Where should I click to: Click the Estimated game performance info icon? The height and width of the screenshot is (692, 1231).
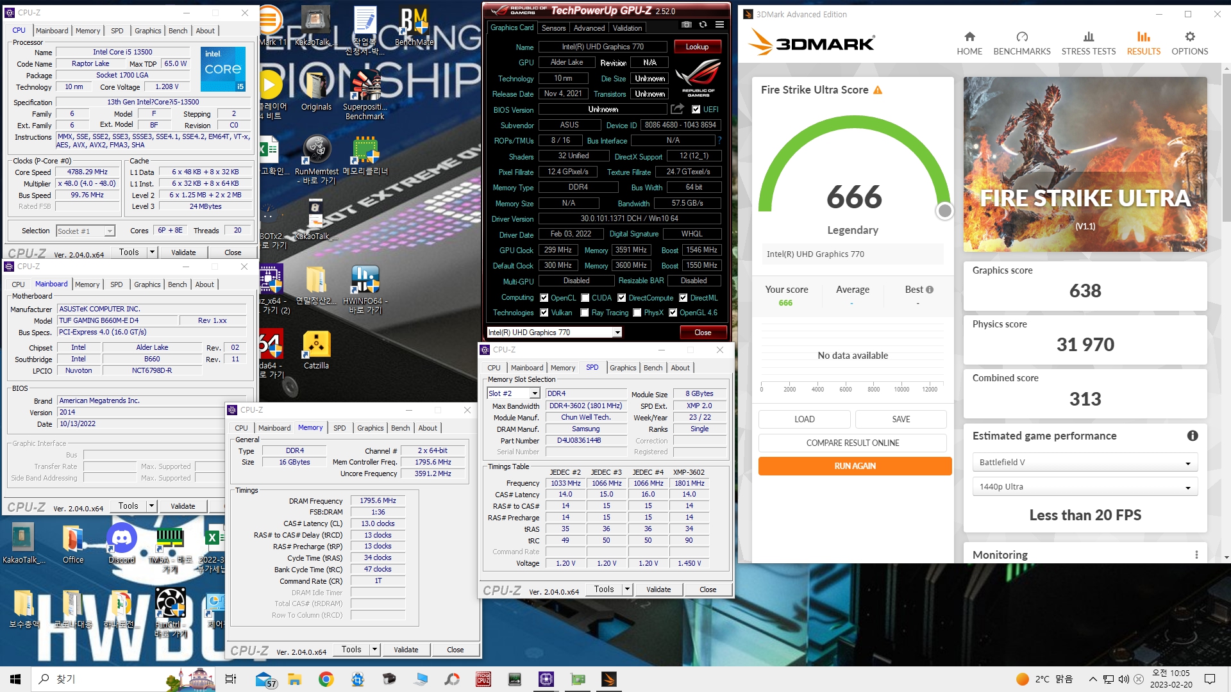point(1193,436)
